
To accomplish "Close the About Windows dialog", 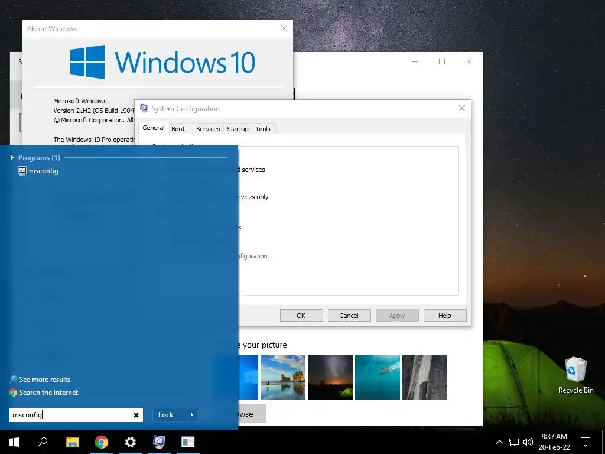I will (x=284, y=28).
